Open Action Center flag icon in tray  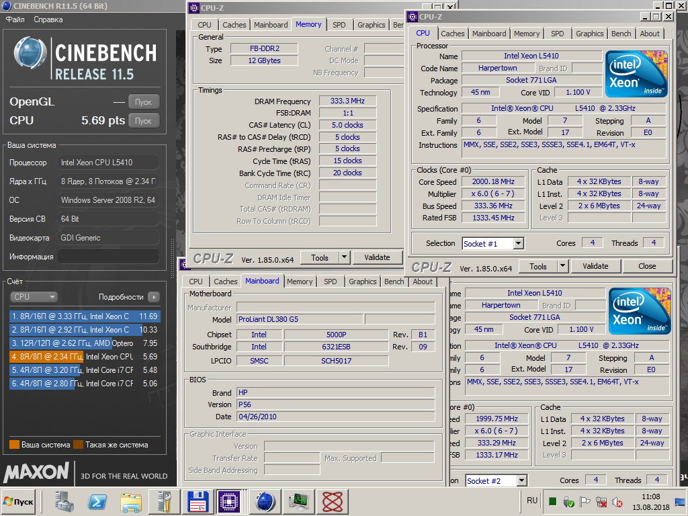585,501
